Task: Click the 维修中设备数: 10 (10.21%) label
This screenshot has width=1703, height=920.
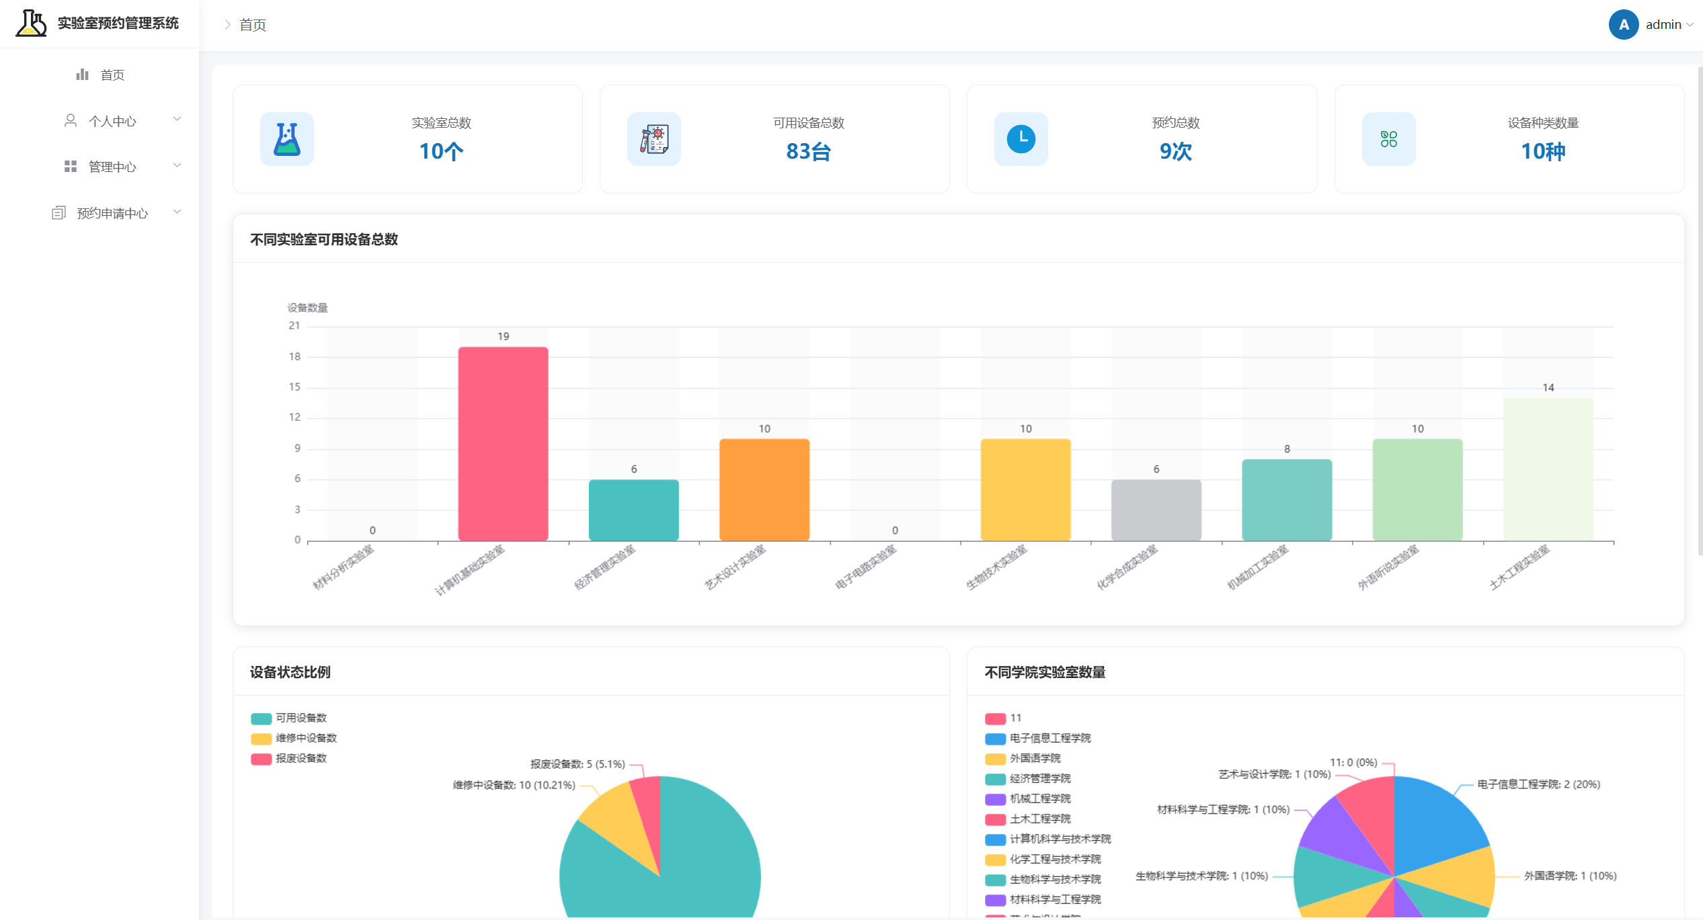Action: (514, 785)
